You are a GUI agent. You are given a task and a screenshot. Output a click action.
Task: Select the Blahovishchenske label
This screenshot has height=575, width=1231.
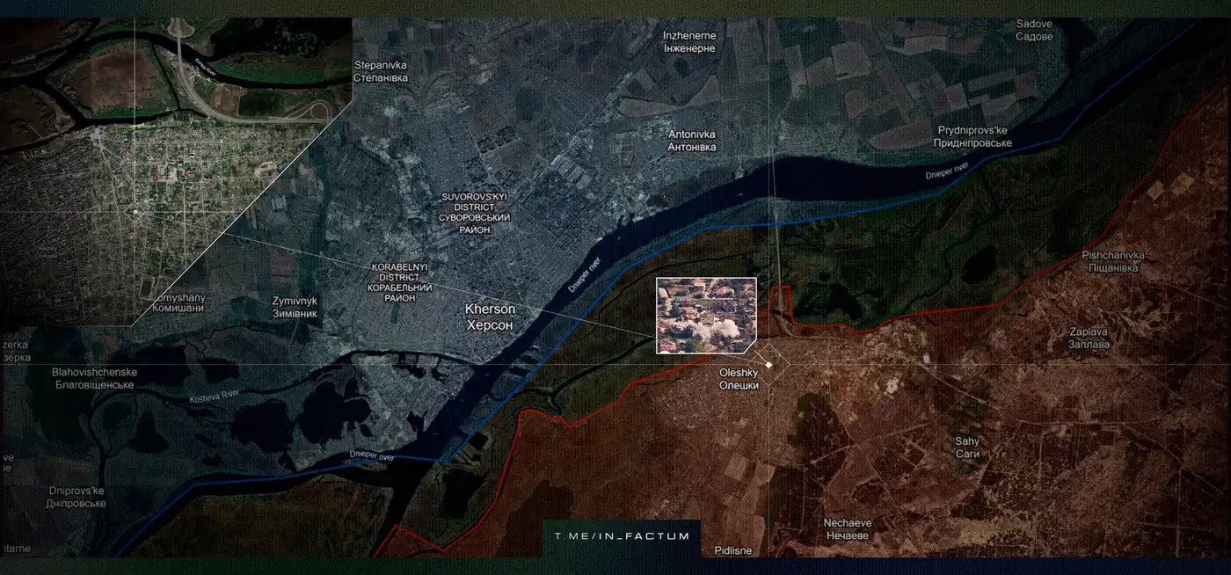click(94, 378)
